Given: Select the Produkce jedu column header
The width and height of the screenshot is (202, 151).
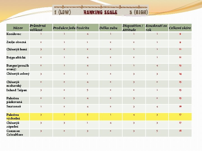Looking at the screenshot, I should tap(64, 28).
